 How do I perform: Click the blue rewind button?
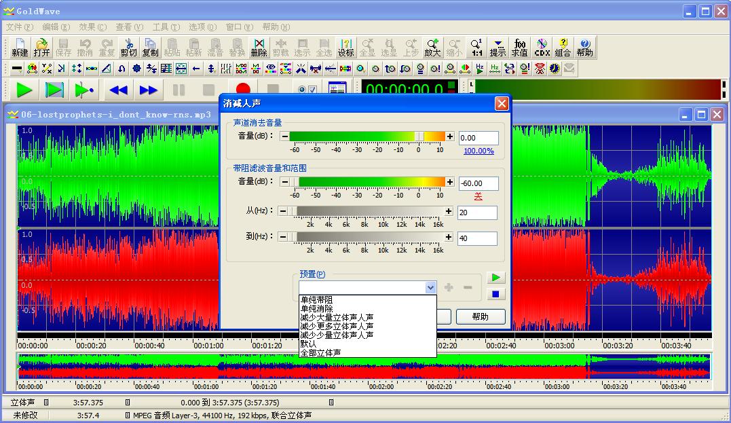(x=118, y=90)
